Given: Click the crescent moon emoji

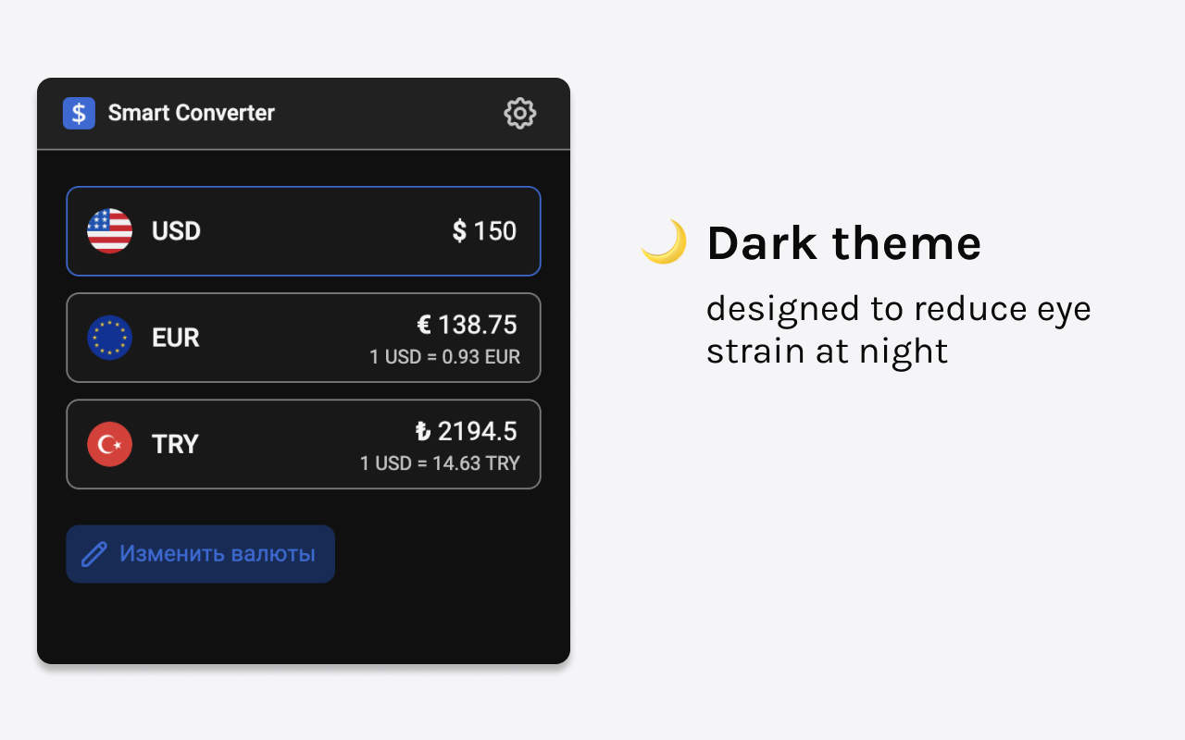Looking at the screenshot, I should click(664, 242).
